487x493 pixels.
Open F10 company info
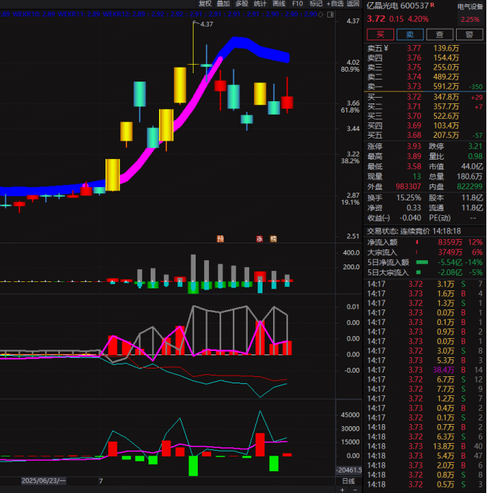point(297,4)
